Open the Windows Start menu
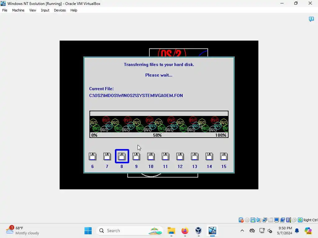 click(88, 231)
